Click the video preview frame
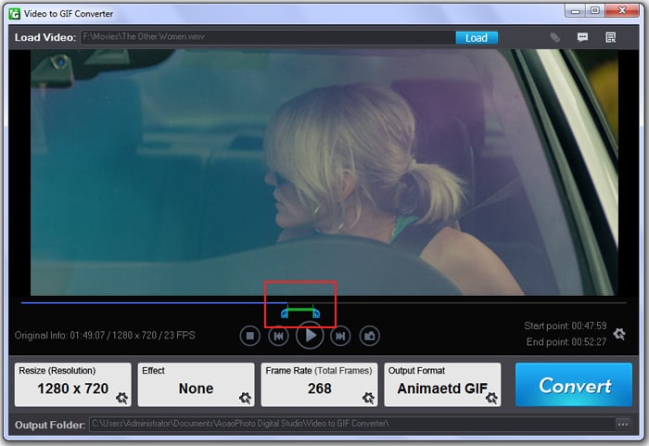Image resolution: width=649 pixels, height=446 pixels. point(324,172)
